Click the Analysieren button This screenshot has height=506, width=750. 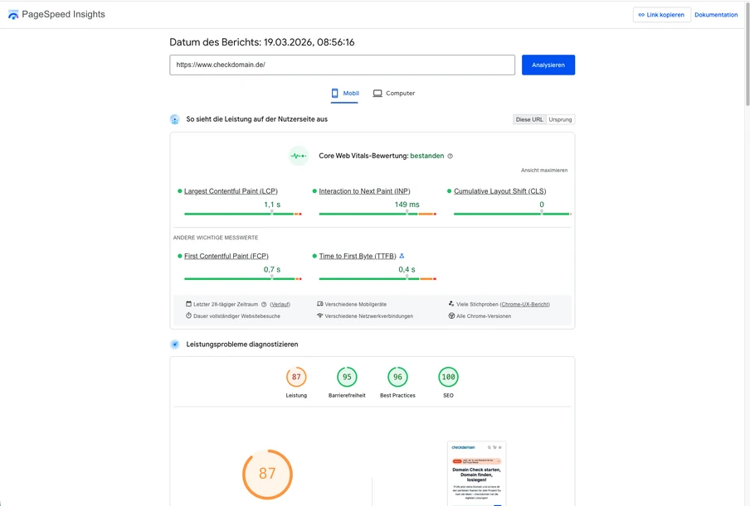[548, 65]
